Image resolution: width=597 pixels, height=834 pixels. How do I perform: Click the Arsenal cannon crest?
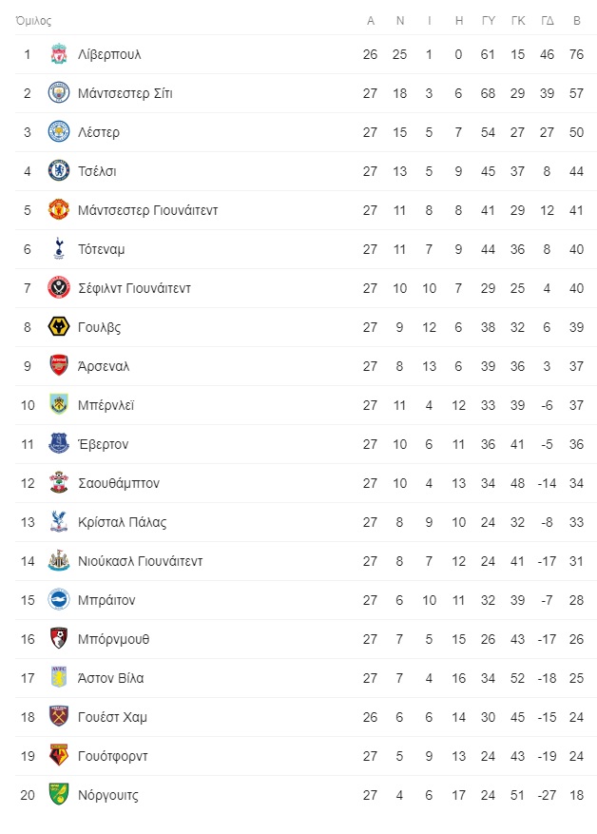59,365
